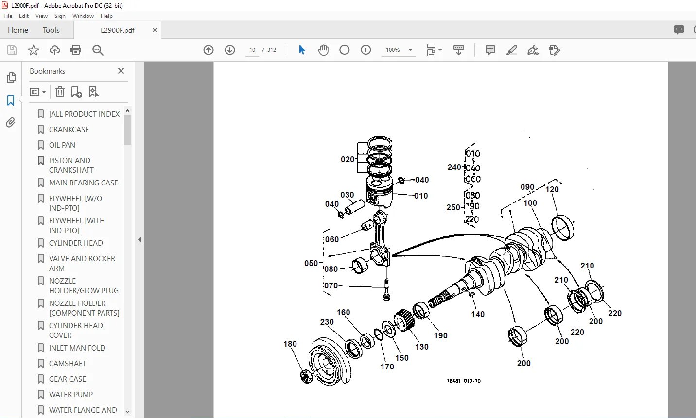Open the comments chat icon
Image resolution: width=696 pixels, height=418 pixels.
[679, 30]
